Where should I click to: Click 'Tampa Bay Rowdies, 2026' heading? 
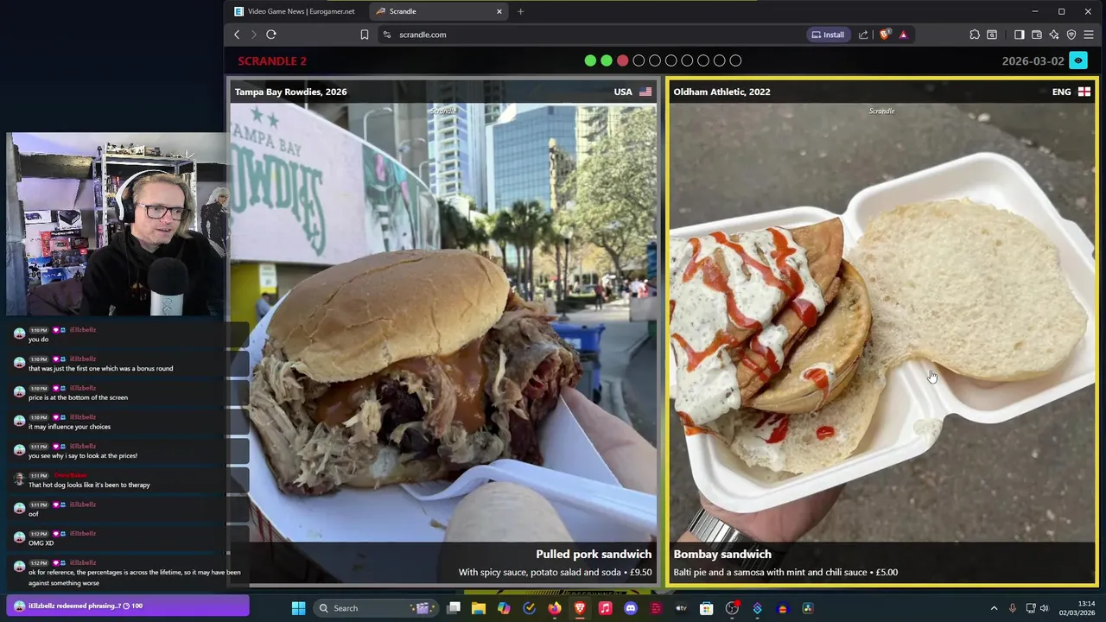click(290, 92)
